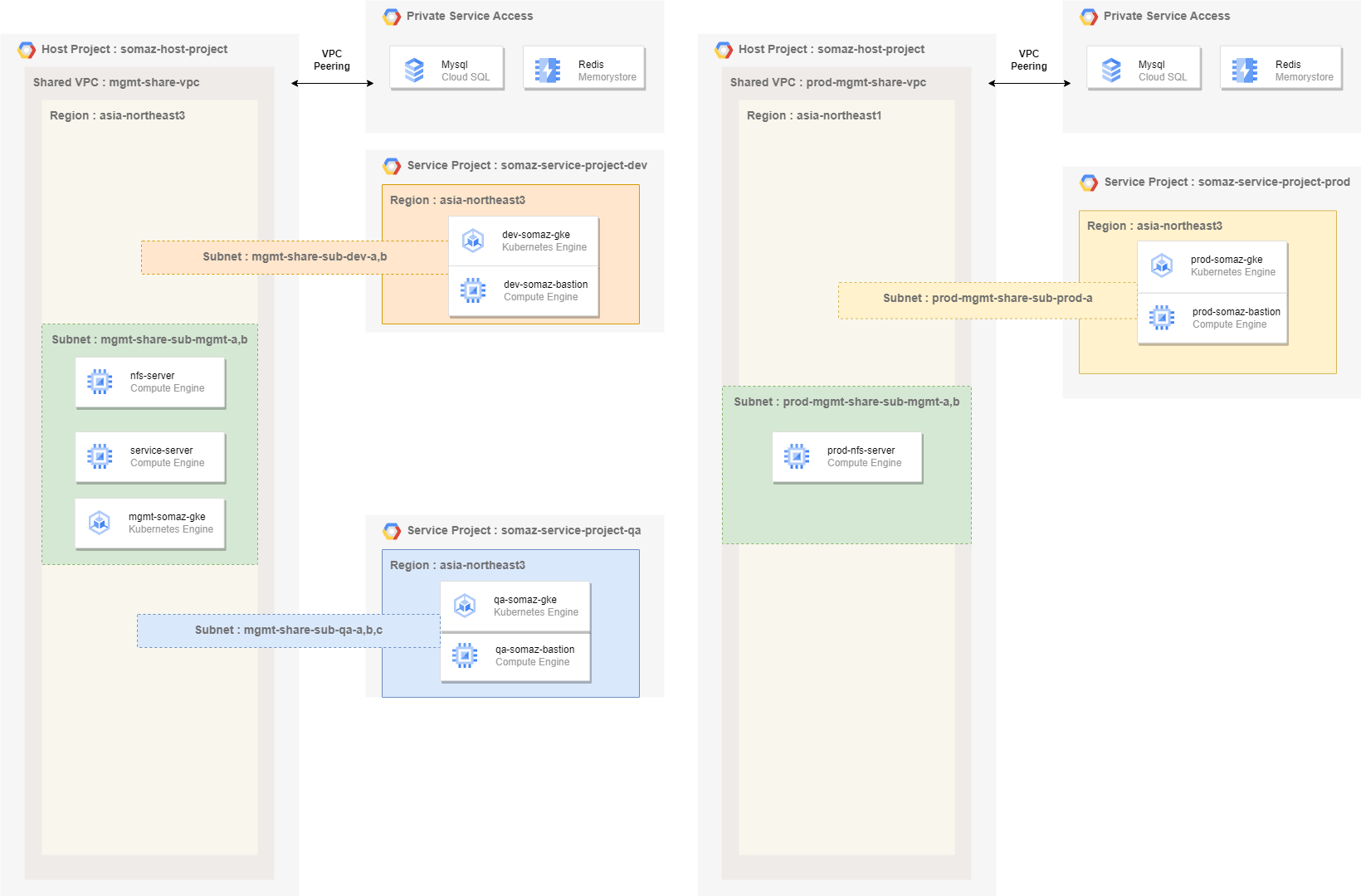
Task: Select 'Region : asia-northeast3' label inside mgmt-share-vpc
Action: [117, 115]
